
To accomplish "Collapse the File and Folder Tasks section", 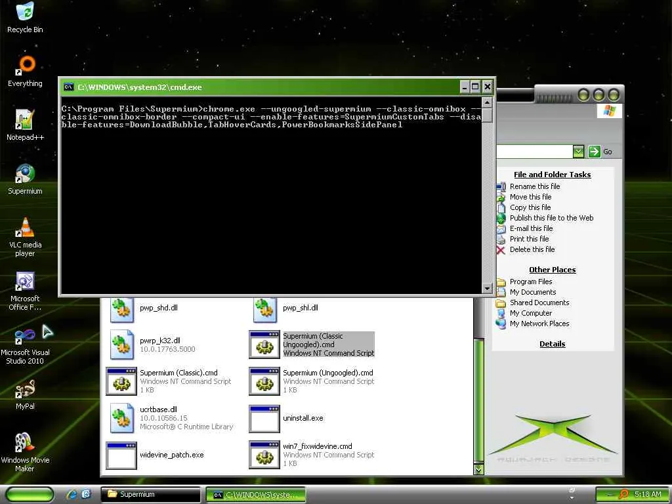I will (552, 175).
